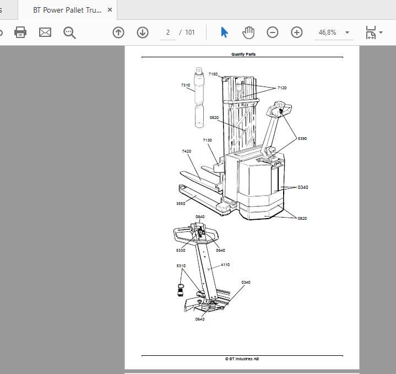The height and width of the screenshot is (374, 396).
Task: Select the 46,8% zoom field
Action: point(327,32)
